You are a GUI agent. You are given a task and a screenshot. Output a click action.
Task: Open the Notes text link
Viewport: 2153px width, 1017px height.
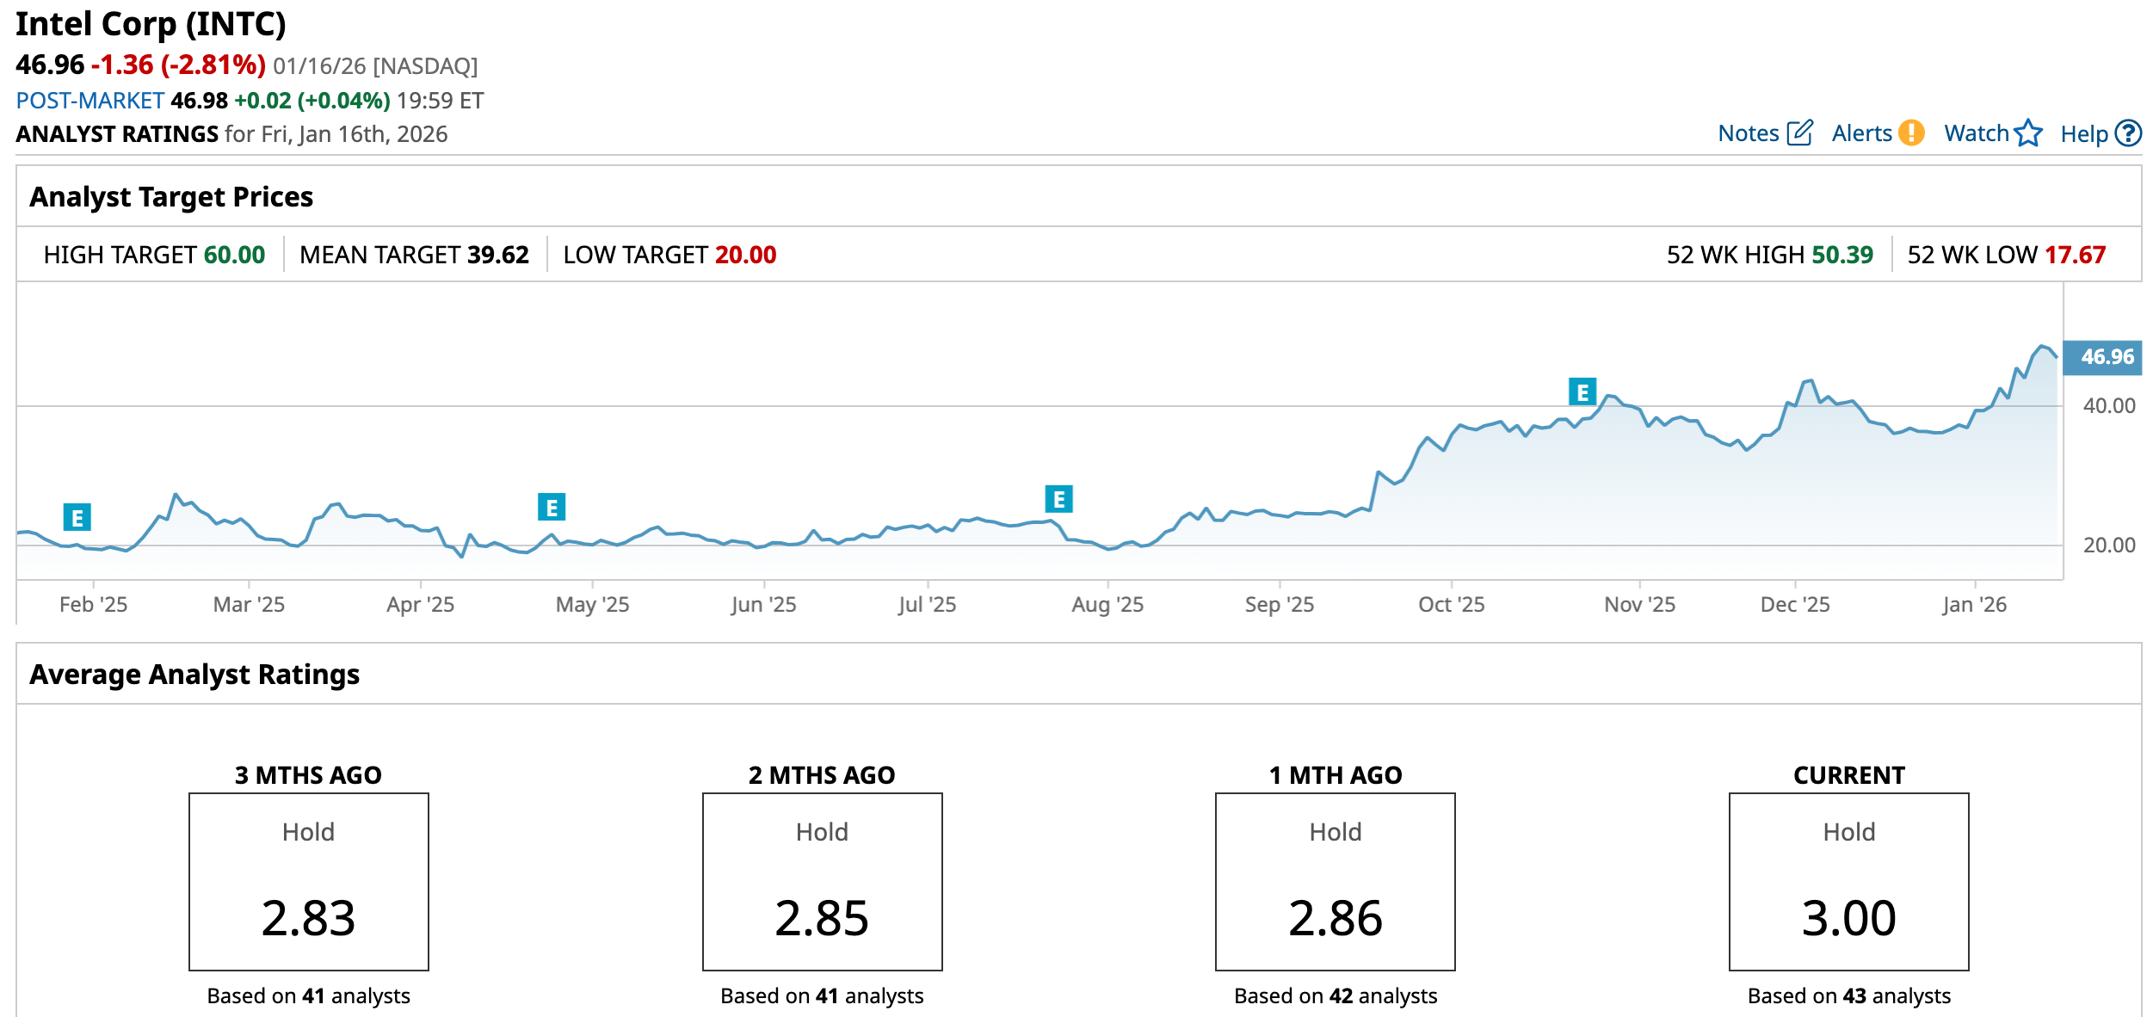(1748, 133)
